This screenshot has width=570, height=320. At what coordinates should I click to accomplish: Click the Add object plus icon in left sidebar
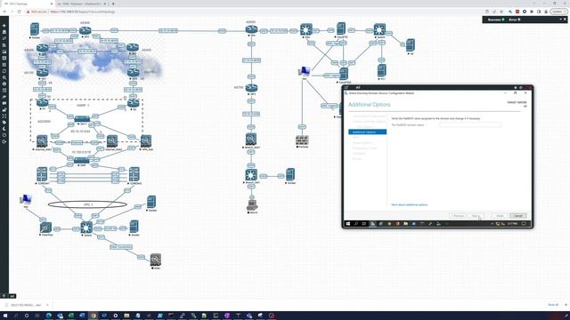tap(4, 26)
